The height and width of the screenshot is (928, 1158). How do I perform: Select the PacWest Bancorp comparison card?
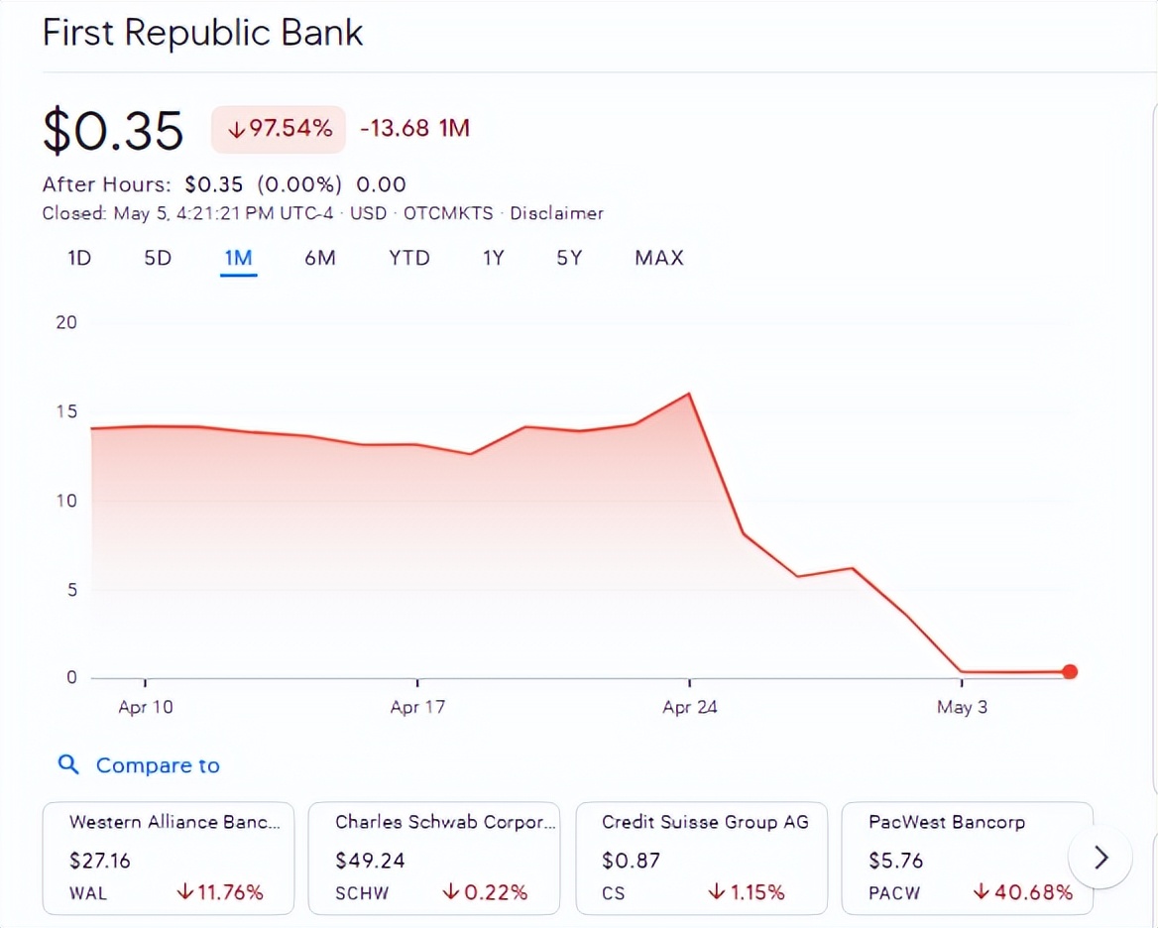pos(967,859)
